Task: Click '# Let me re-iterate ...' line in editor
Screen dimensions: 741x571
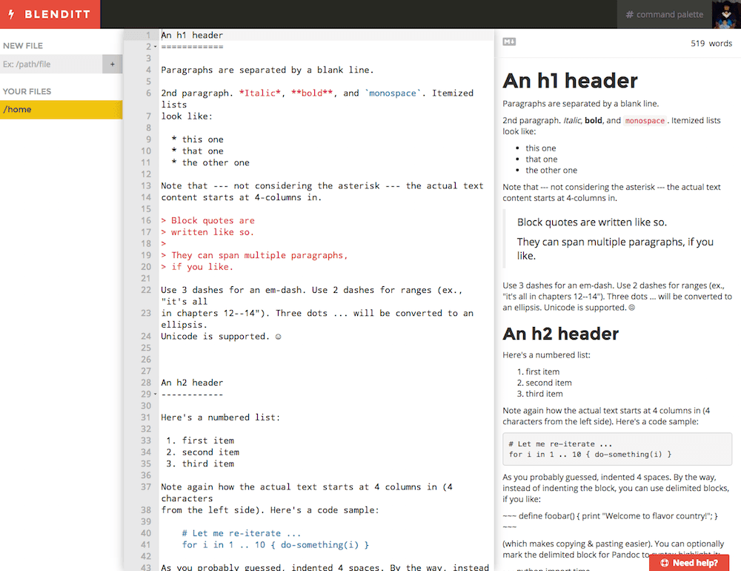Action: point(241,533)
